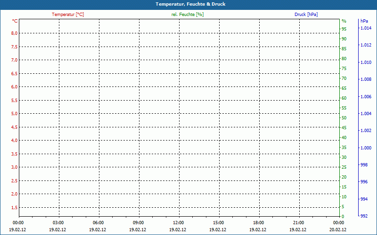The width and height of the screenshot is (377, 235).
Task: Click the 2,0 temperature axis value
Action: [15, 194]
